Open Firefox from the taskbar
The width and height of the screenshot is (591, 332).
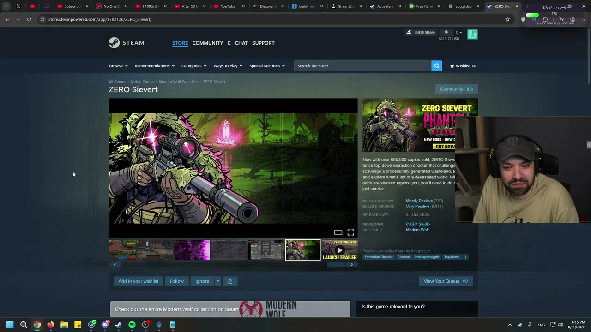(51, 325)
